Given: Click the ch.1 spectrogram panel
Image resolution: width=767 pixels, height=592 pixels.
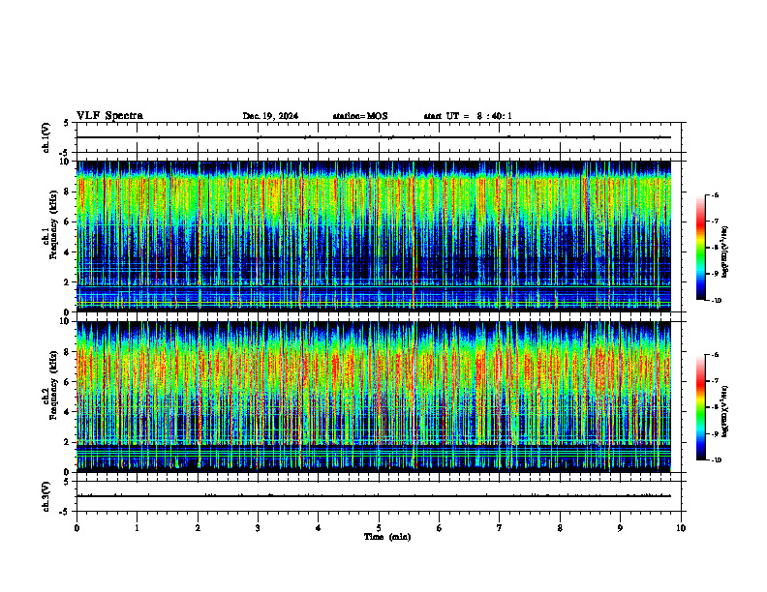Looking at the screenshot, I should pos(374,236).
